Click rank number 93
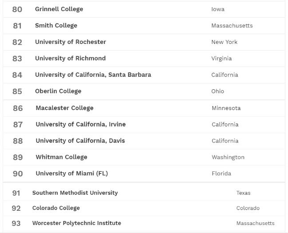Viewport: 288px width, 233px height. tap(16, 223)
